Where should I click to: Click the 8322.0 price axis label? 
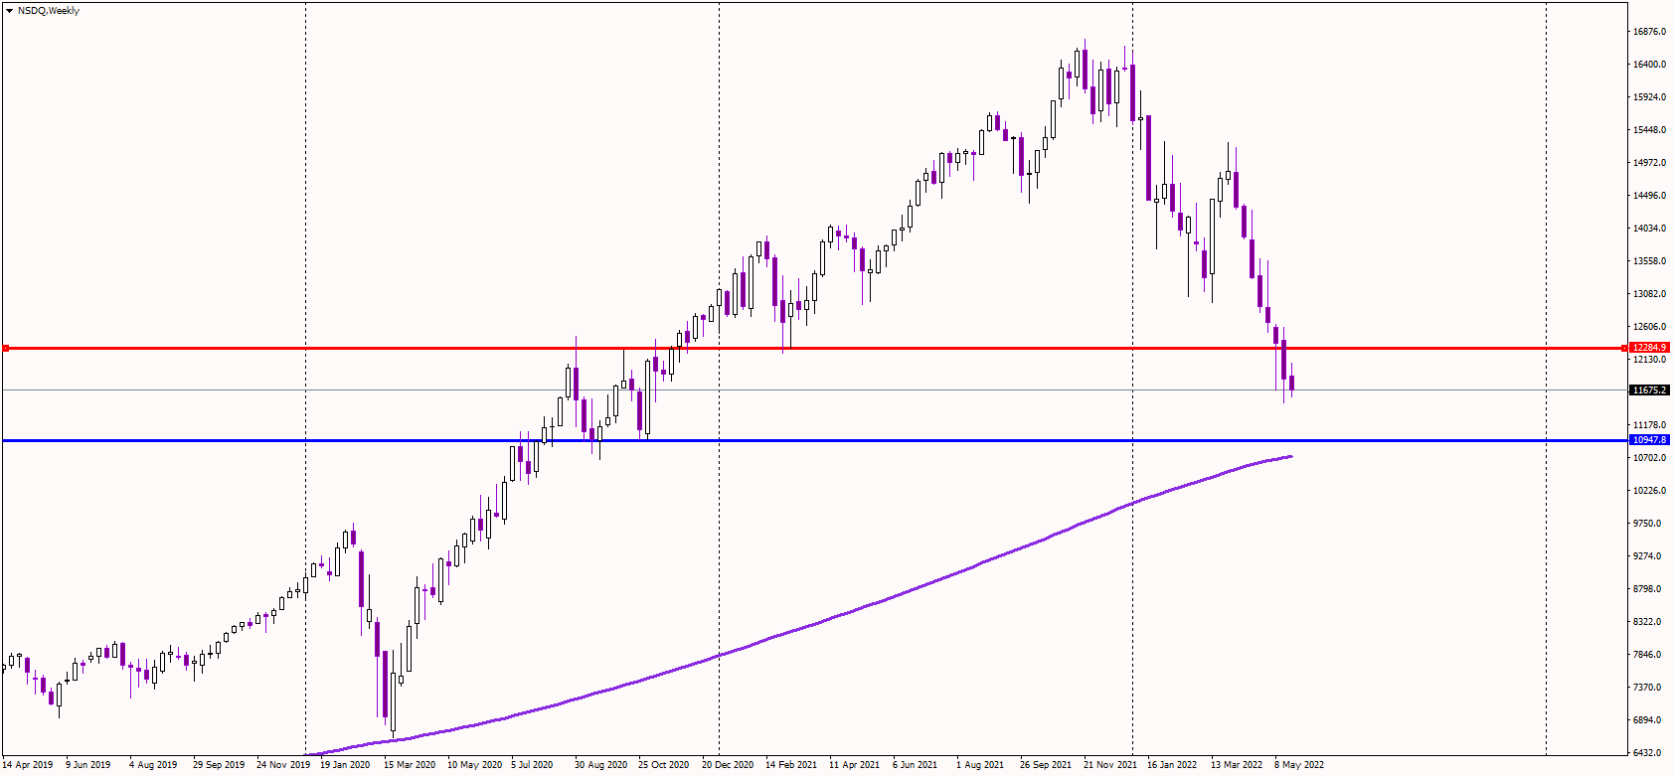[1647, 622]
